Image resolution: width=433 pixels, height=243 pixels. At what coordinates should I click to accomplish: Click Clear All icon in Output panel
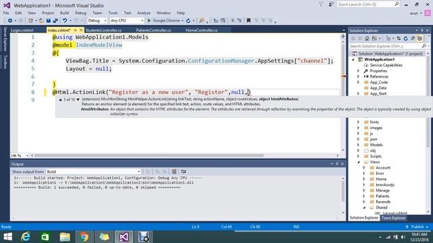pyautogui.click(x=175, y=171)
